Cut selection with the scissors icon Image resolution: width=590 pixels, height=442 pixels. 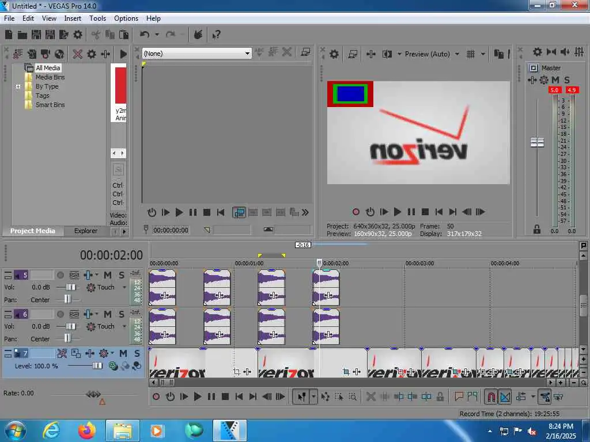[96, 35]
